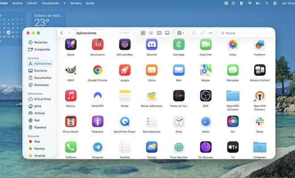Select the QuickTime Player icon
This screenshot has width=295, height=178.
tap(125, 121)
